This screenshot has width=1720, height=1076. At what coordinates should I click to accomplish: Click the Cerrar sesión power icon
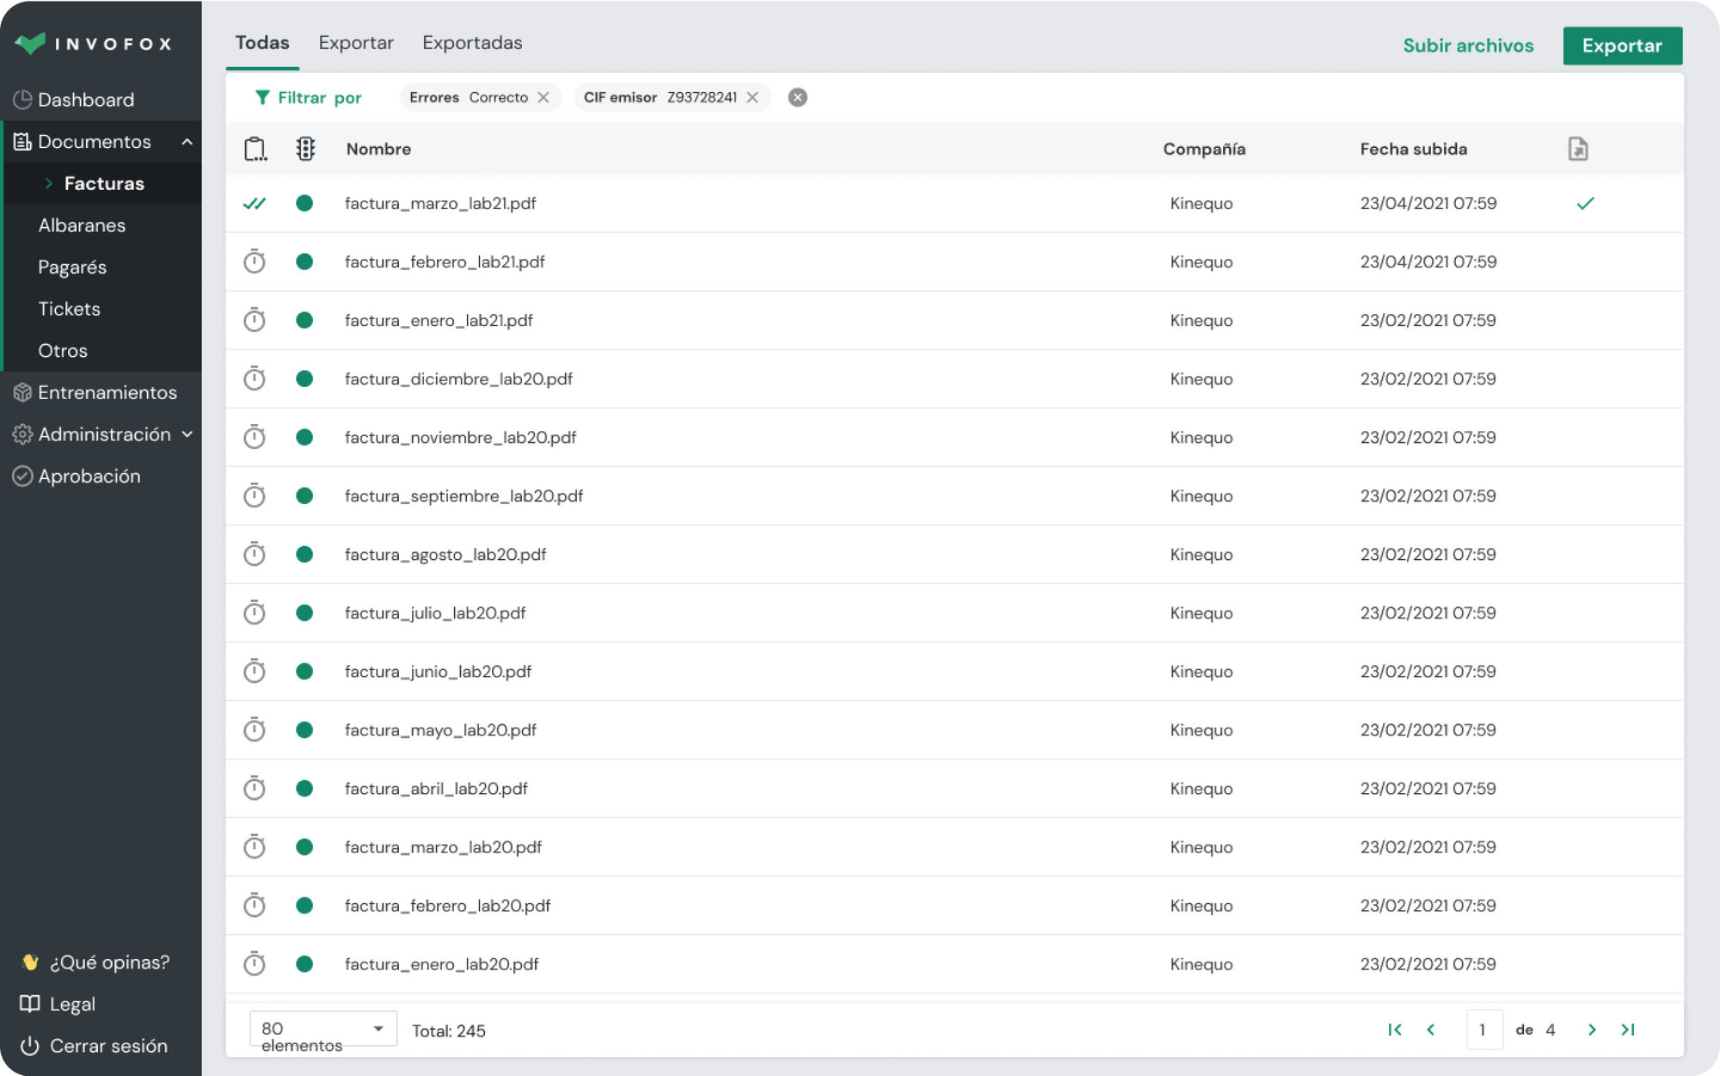tap(28, 1046)
